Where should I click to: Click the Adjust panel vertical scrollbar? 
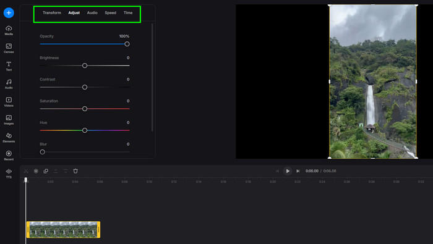point(152,77)
